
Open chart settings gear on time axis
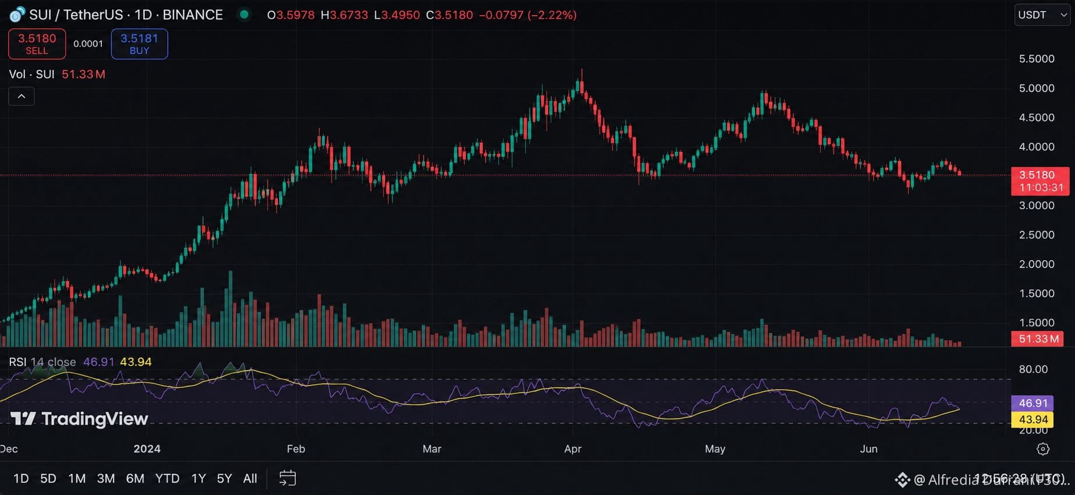point(1043,449)
